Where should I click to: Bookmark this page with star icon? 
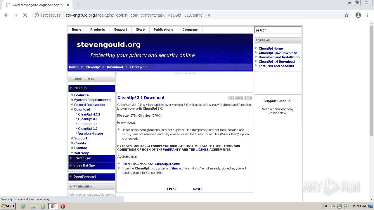click(347, 15)
